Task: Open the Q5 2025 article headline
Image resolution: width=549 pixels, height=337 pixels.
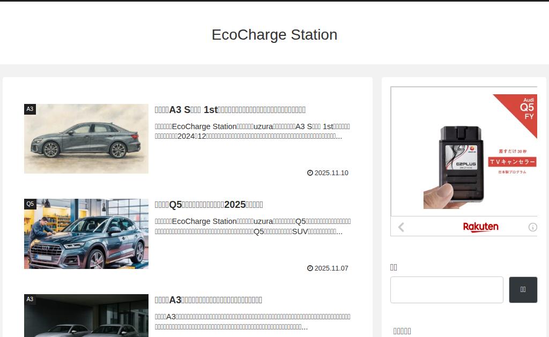Action: coord(209,204)
